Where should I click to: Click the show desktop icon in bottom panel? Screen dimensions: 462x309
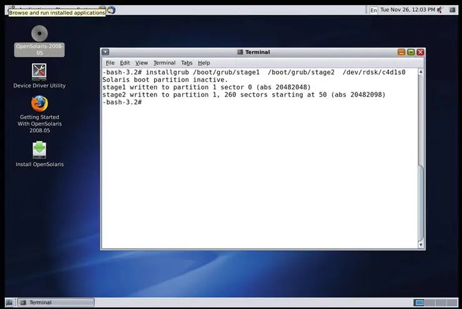click(x=9, y=302)
